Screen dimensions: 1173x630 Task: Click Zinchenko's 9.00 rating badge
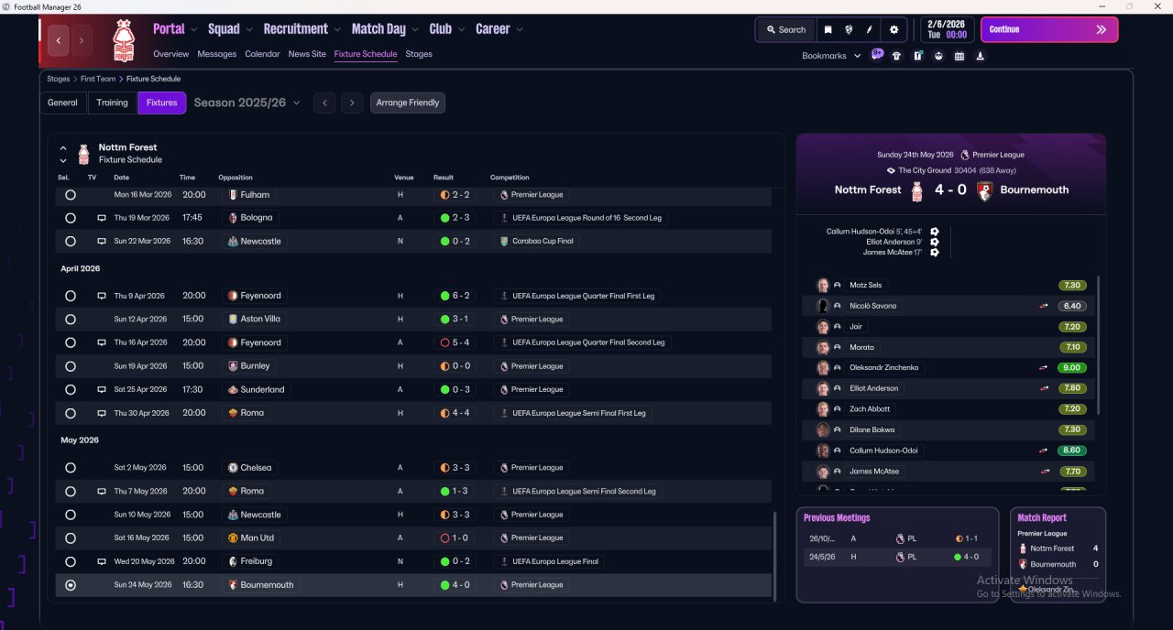pyautogui.click(x=1071, y=368)
